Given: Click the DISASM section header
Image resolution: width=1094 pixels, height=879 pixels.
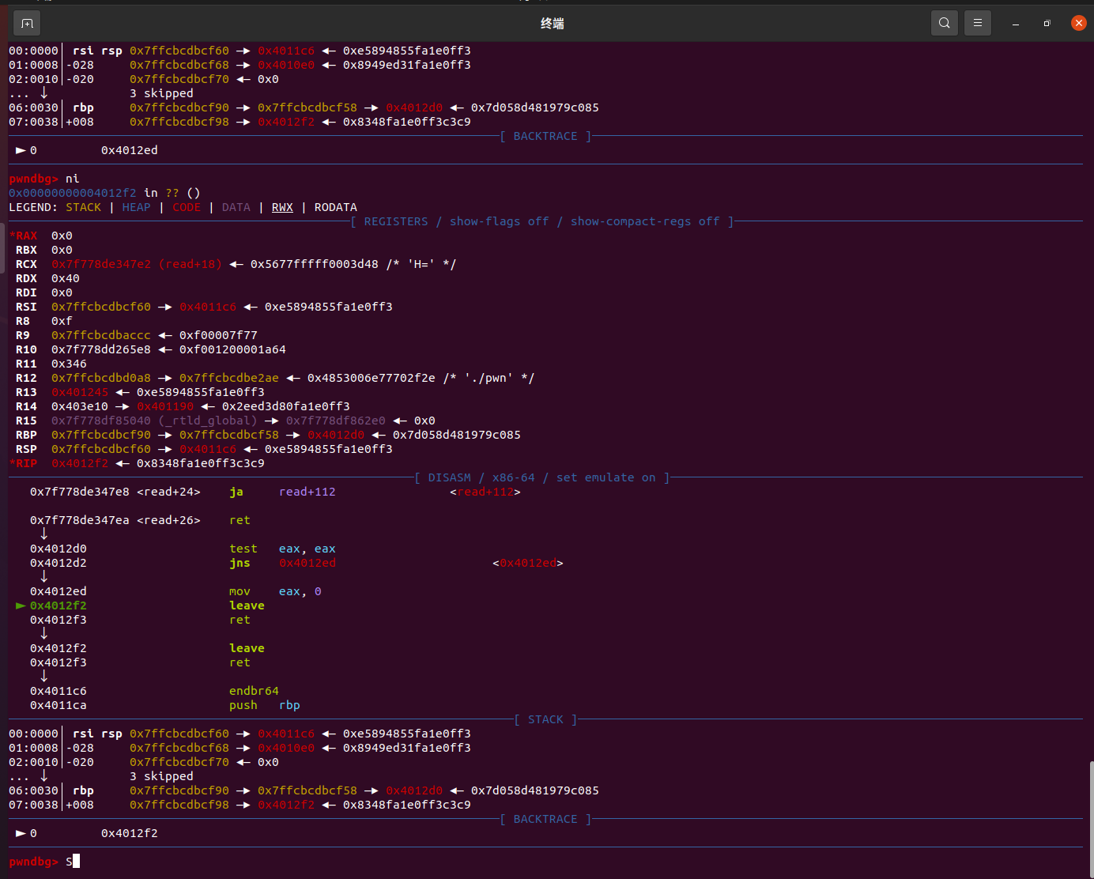Looking at the screenshot, I should [541, 477].
